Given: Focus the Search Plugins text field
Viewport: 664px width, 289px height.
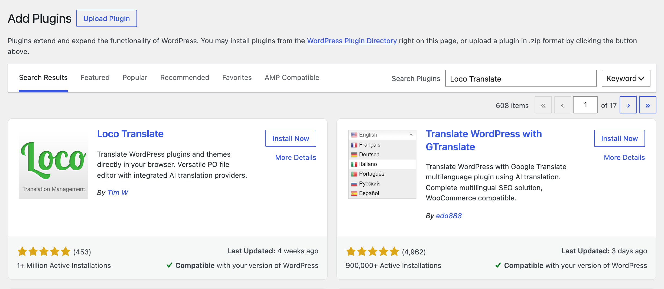Looking at the screenshot, I should click(x=521, y=78).
